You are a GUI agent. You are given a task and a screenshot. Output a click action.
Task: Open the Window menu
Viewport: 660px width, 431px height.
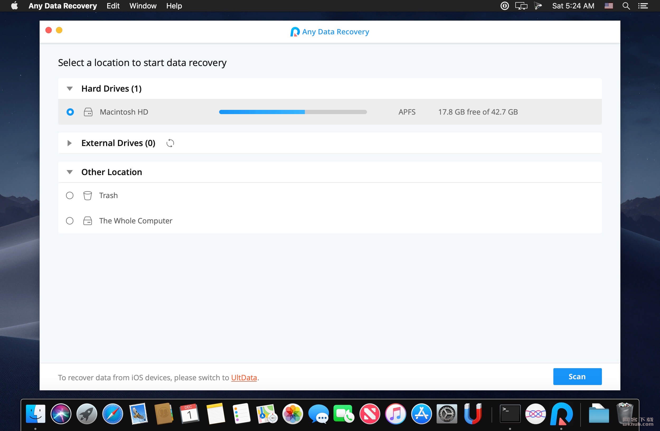coord(143,6)
